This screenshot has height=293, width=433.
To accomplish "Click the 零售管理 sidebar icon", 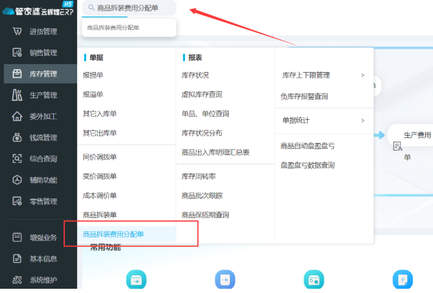I will [x=18, y=201].
